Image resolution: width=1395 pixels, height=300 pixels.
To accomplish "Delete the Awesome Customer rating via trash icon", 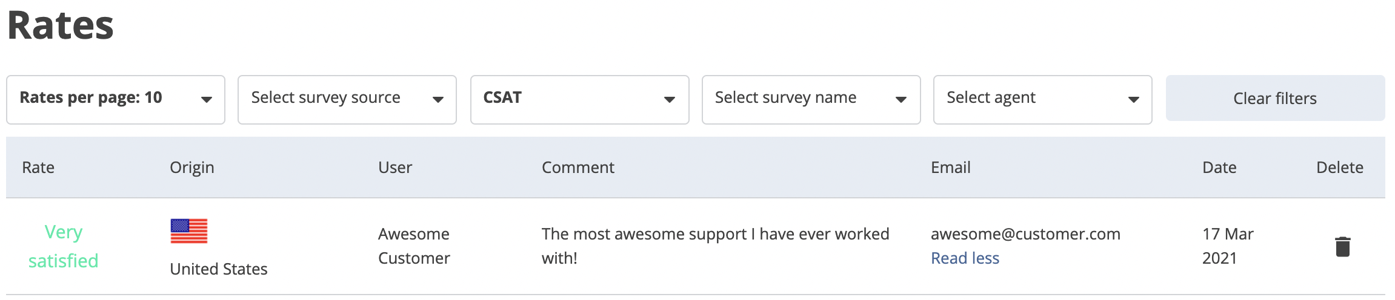I will [x=1342, y=246].
